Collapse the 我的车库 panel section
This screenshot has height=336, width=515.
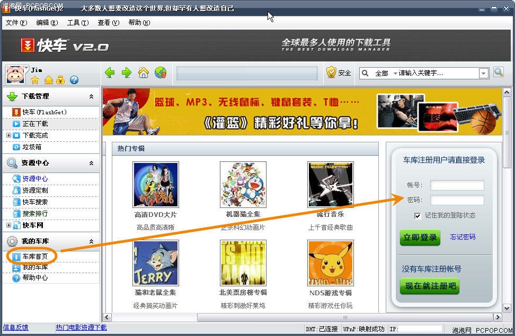pos(91,241)
